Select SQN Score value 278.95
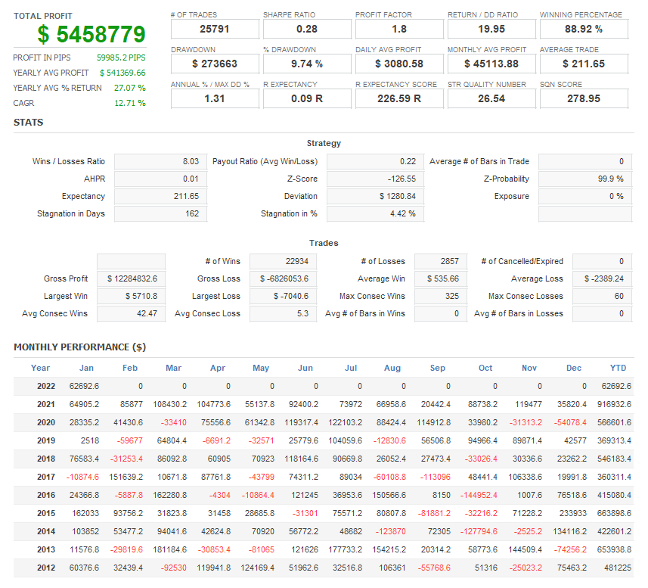648x588 pixels. (584, 99)
